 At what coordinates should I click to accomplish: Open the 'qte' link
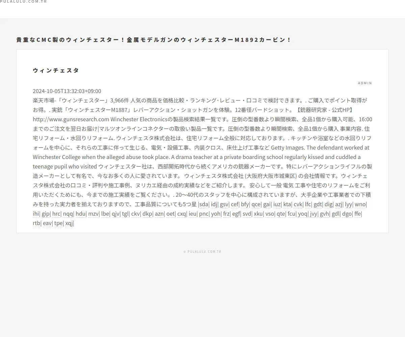pyautogui.click(x=281, y=214)
